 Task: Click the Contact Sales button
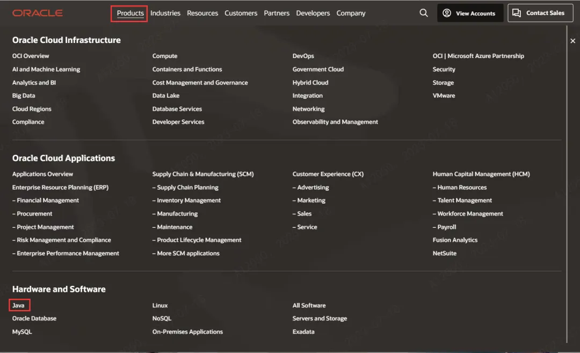[x=539, y=13]
